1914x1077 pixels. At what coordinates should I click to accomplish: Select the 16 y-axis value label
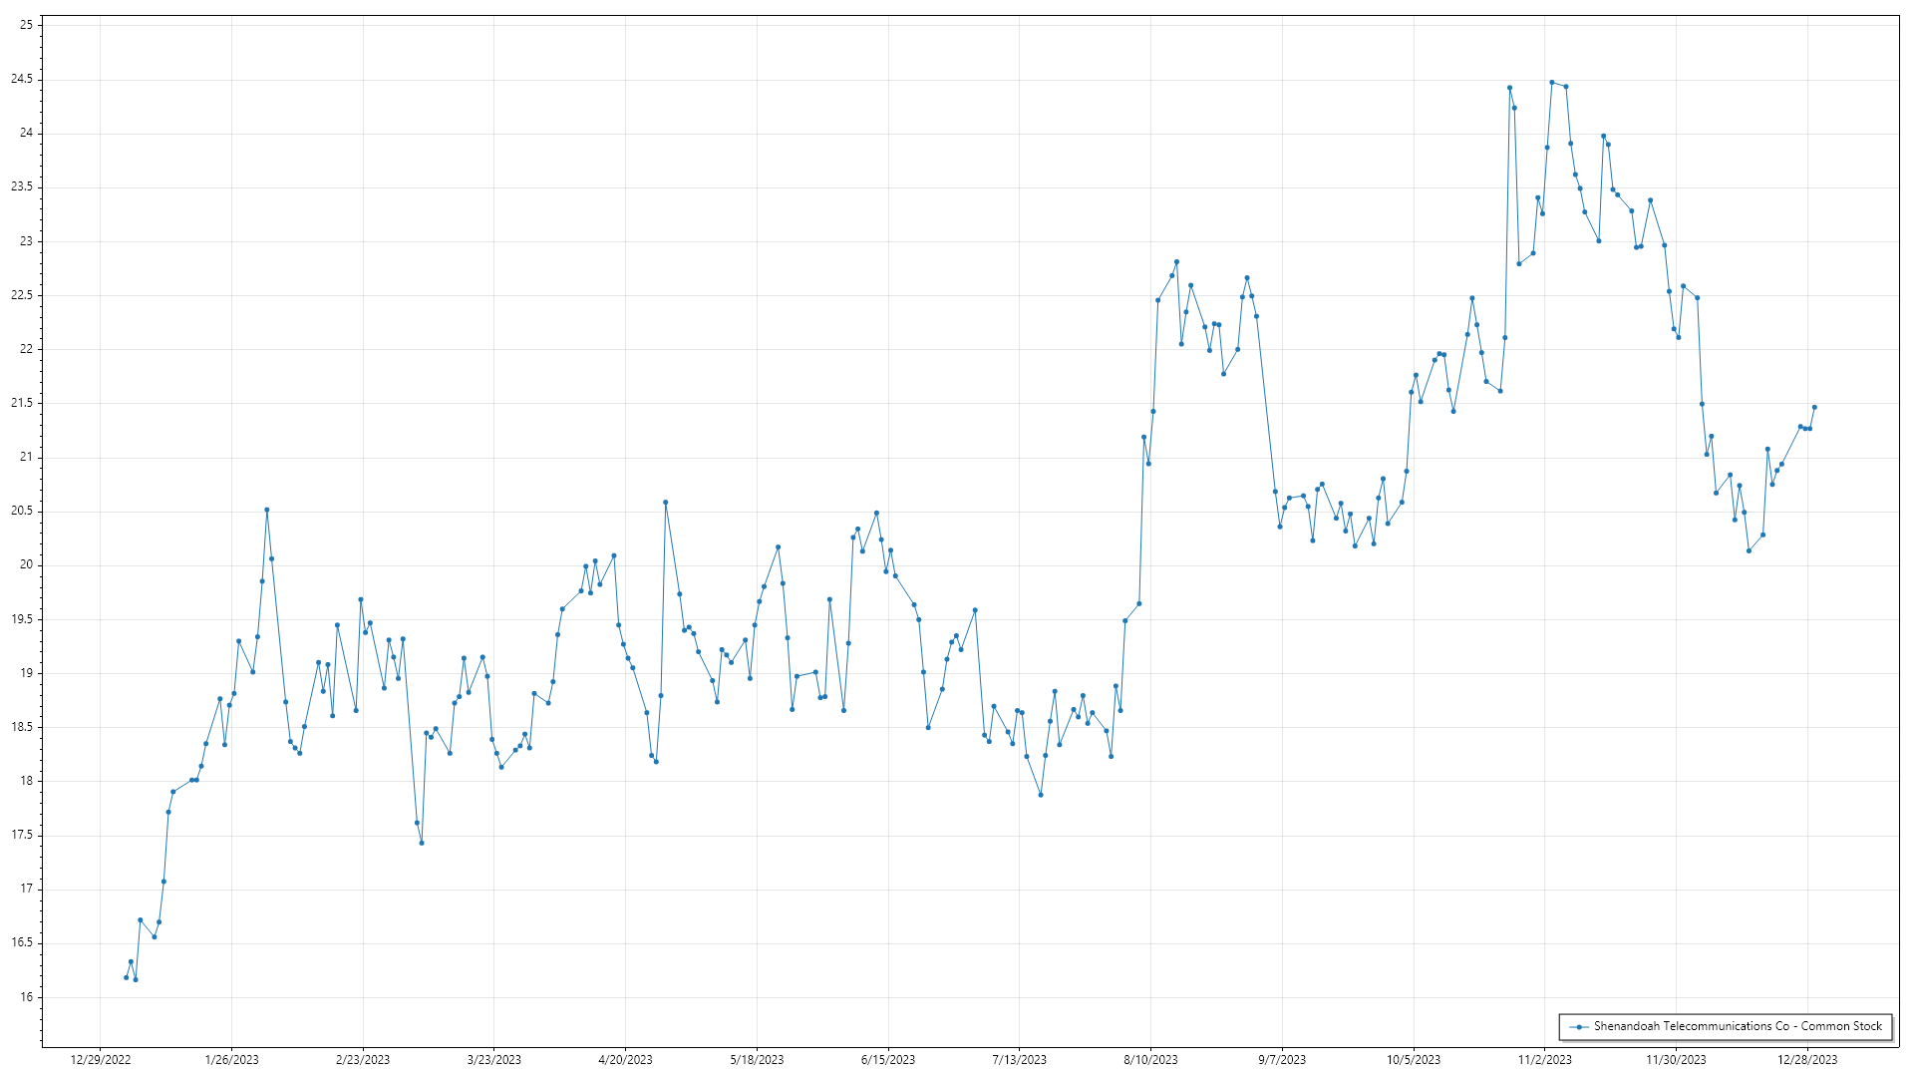pos(26,997)
